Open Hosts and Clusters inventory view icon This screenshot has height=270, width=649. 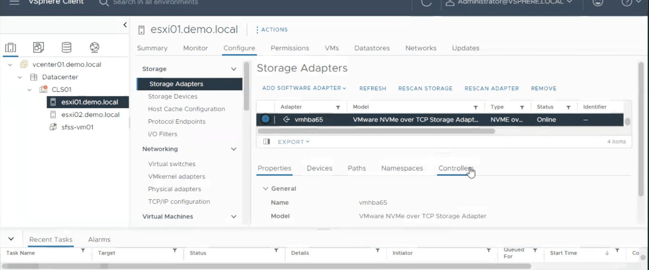coord(10,47)
